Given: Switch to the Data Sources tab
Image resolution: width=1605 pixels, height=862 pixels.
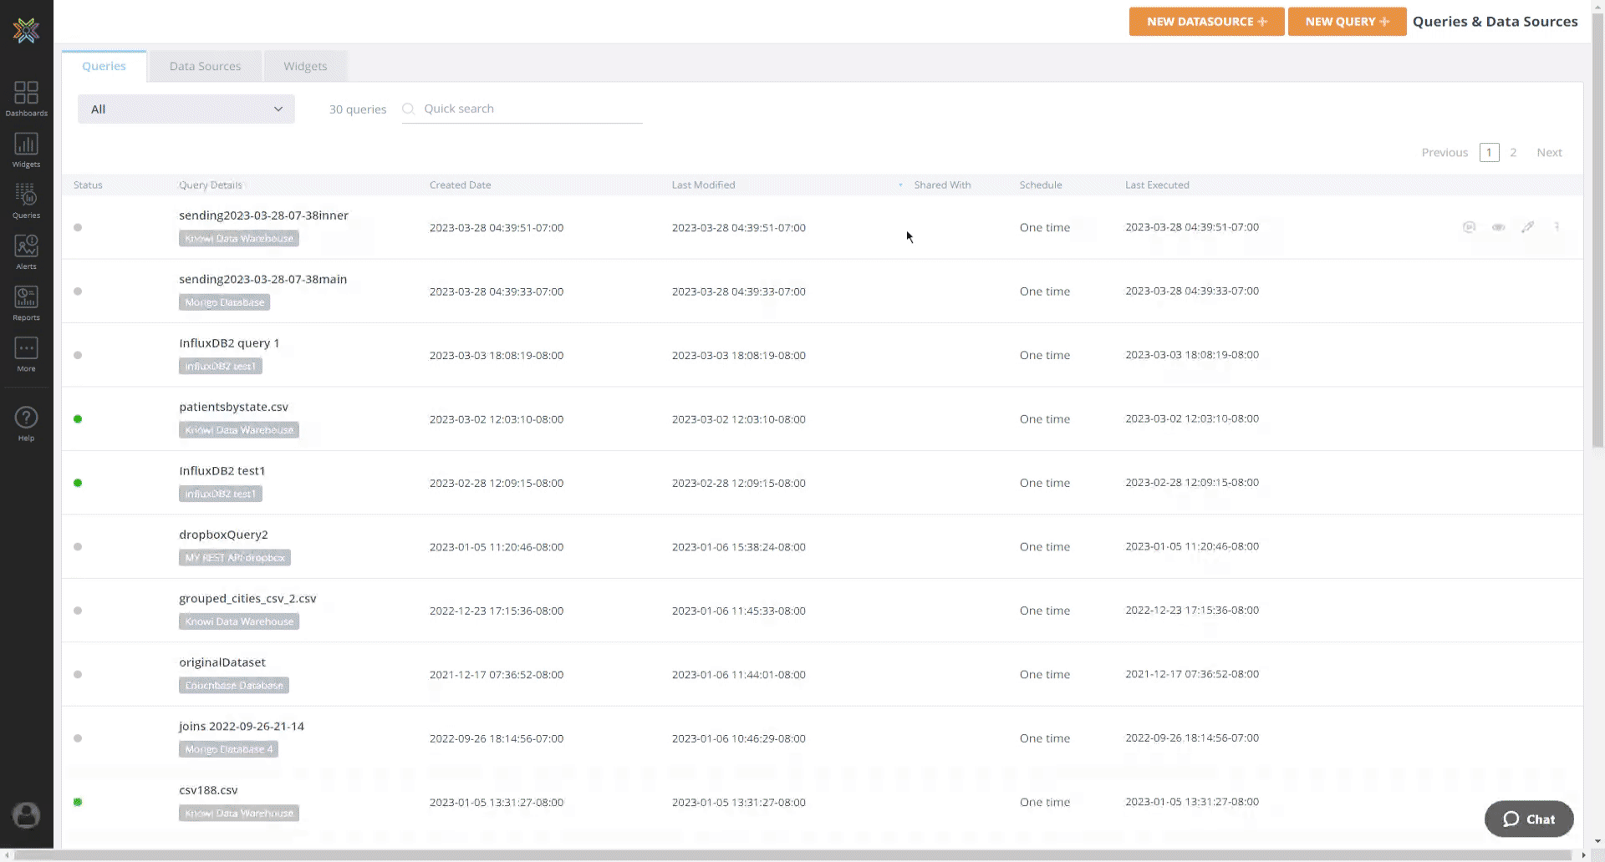Looking at the screenshot, I should point(205,66).
